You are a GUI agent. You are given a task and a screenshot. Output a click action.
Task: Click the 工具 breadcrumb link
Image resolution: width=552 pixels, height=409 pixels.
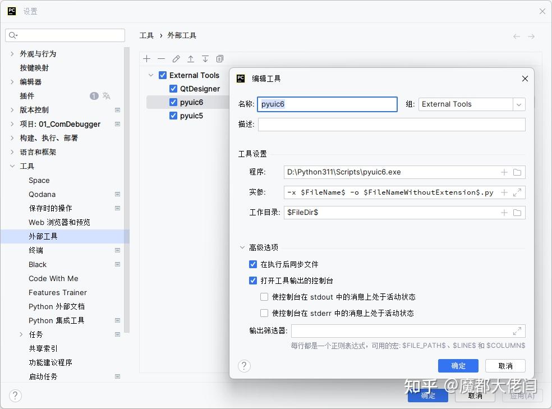(146, 35)
